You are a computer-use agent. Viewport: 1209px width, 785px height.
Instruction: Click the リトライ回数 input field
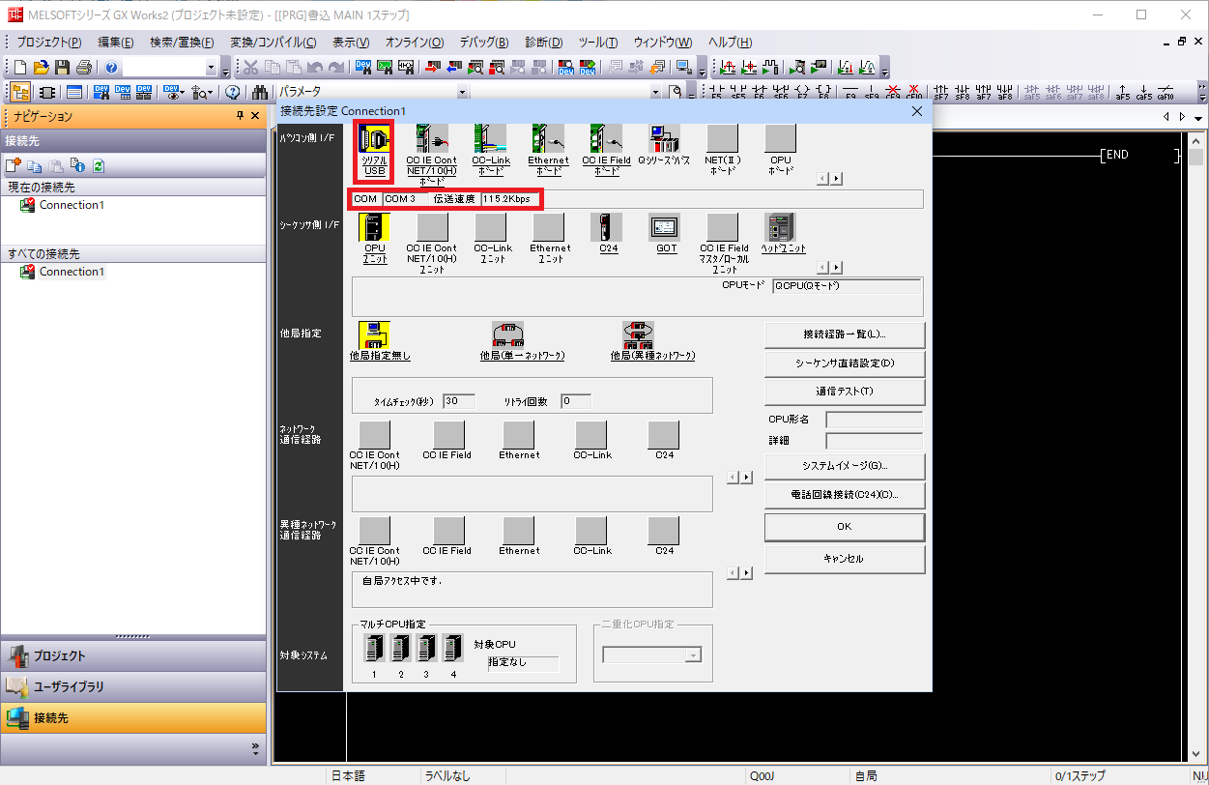(x=576, y=401)
